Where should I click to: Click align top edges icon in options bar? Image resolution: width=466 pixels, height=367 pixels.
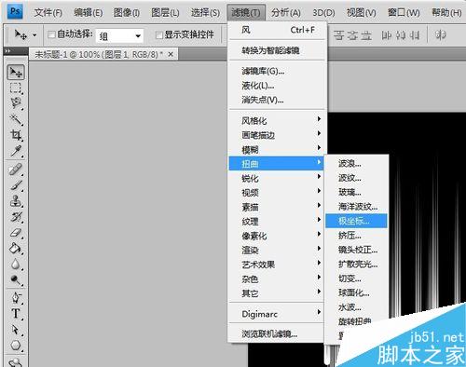pos(339,35)
